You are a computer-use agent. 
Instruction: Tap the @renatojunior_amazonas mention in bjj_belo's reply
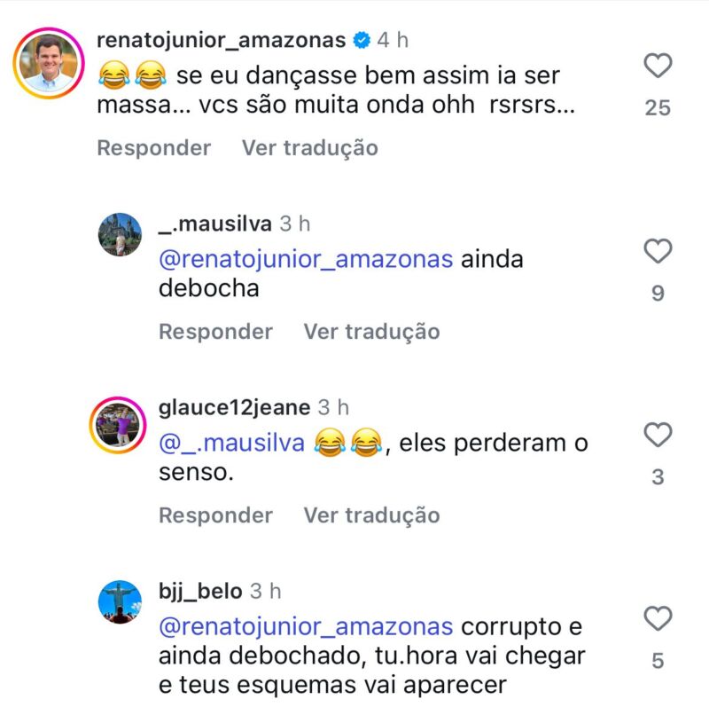tap(306, 626)
